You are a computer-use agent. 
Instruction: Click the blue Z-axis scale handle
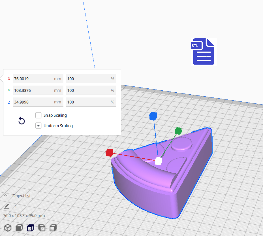153,116
